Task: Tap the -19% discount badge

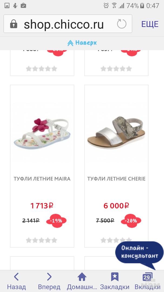Action: (x=56, y=221)
